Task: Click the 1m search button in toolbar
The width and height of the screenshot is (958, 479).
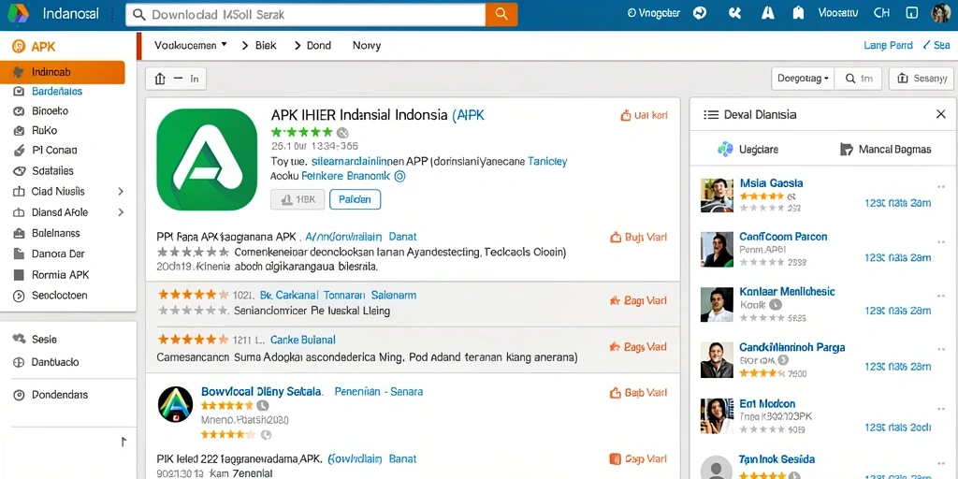Action: (859, 79)
